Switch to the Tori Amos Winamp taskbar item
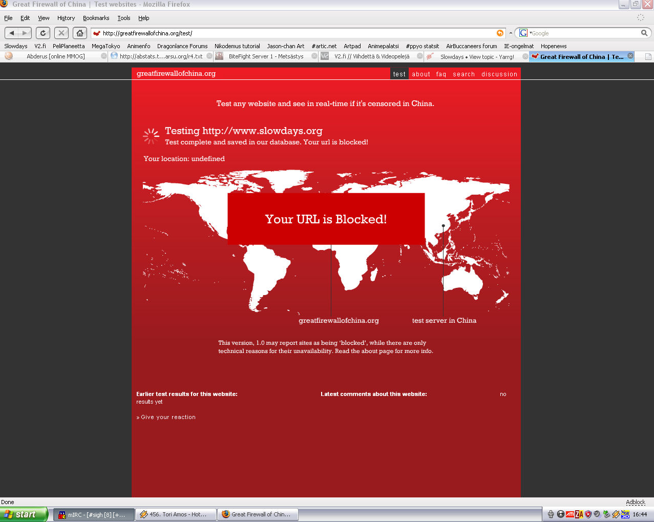Viewport: 654px width, 522px height. (x=176, y=514)
